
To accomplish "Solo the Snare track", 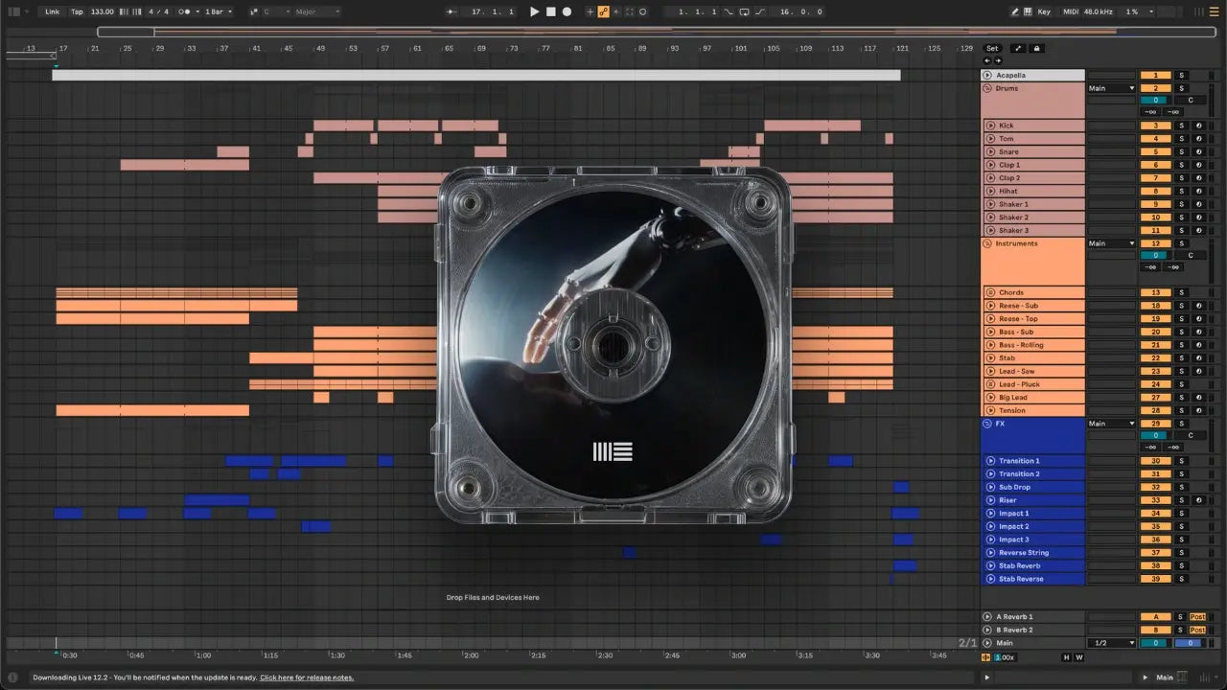I will 1181,152.
